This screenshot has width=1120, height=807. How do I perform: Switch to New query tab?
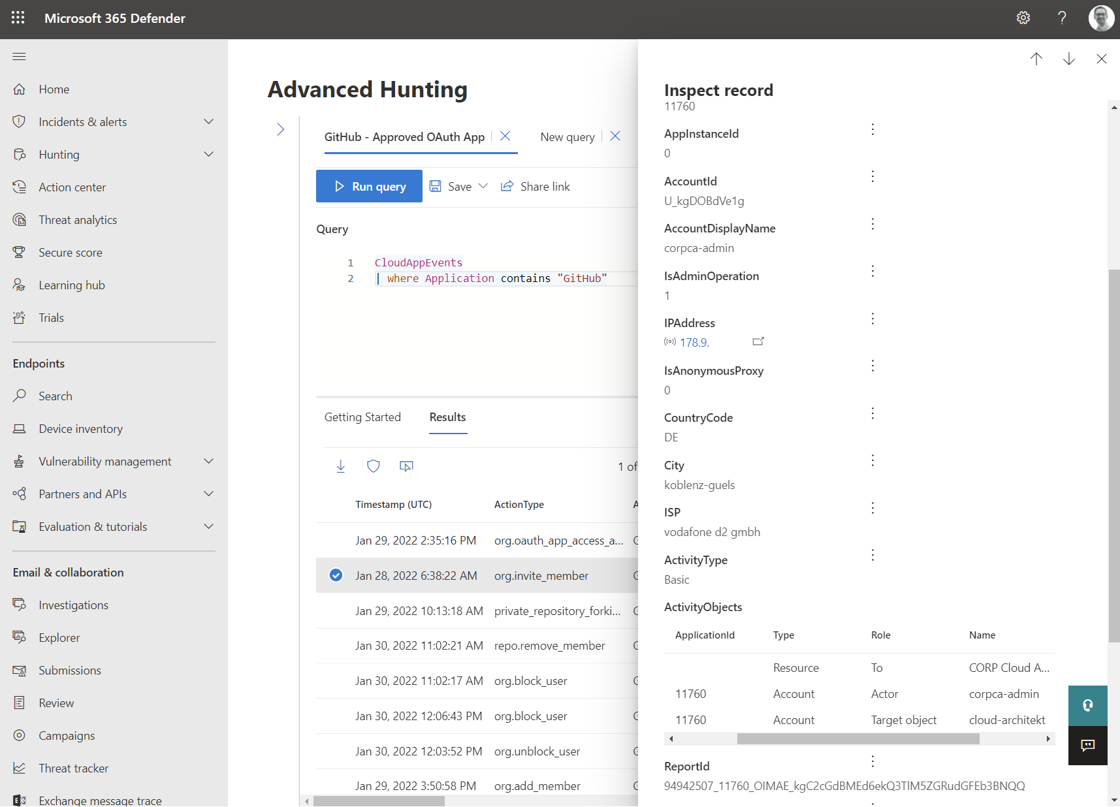(x=568, y=137)
